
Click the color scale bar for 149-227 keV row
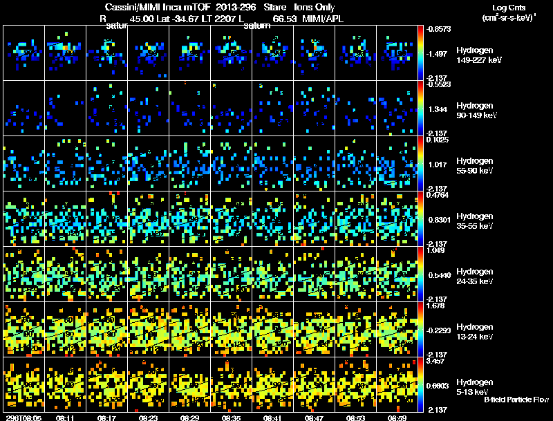click(x=420, y=53)
